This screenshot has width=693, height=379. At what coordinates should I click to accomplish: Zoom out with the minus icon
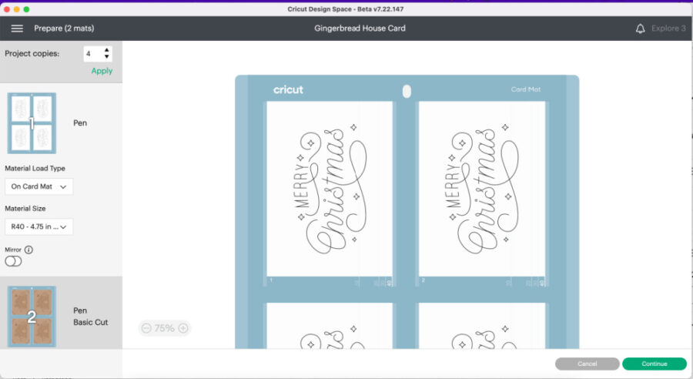pyautogui.click(x=146, y=328)
